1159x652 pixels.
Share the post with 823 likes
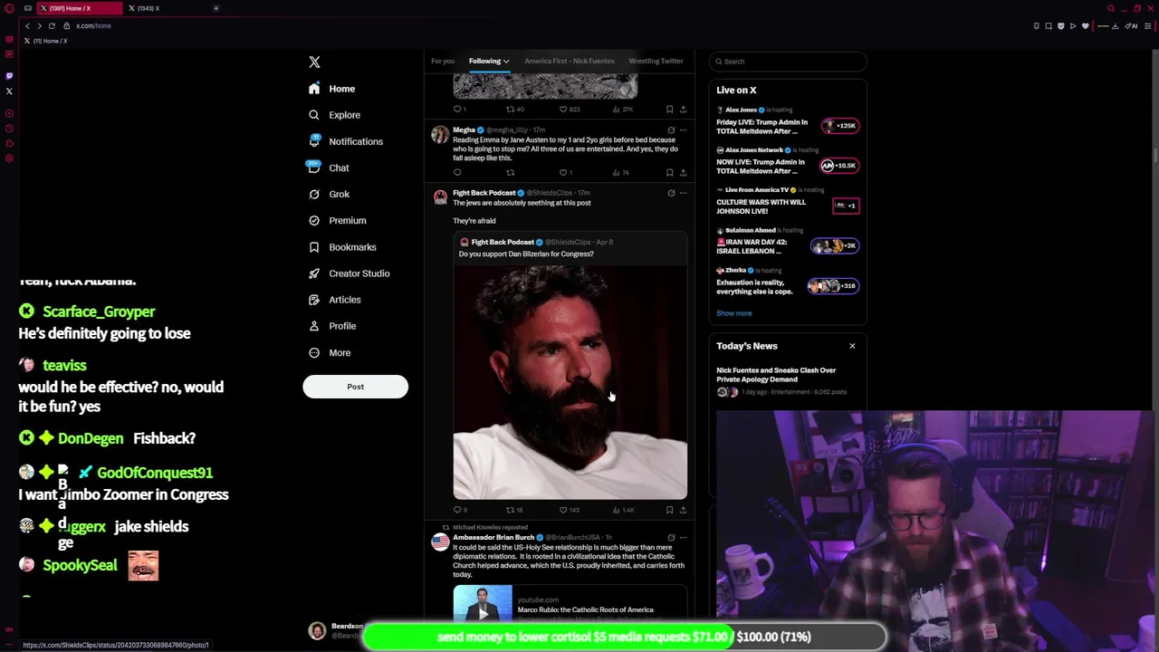point(683,109)
